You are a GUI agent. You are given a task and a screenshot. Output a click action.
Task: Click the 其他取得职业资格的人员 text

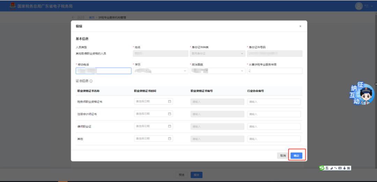pyautogui.click(x=91, y=54)
